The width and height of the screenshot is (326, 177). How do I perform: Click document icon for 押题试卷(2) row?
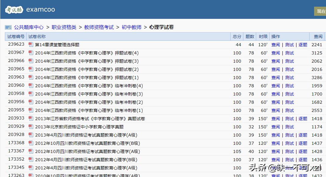pyautogui.click(x=31, y=69)
